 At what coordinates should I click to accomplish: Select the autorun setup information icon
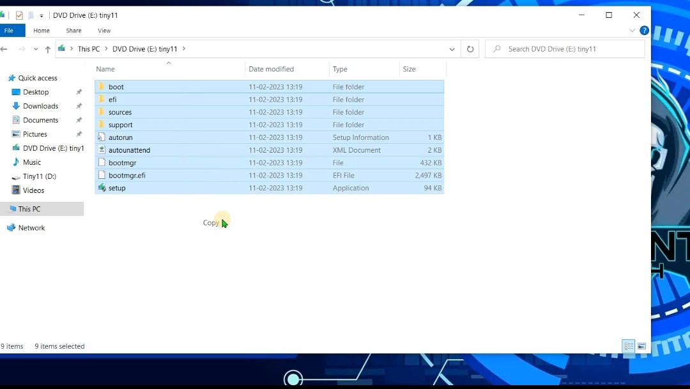[x=102, y=137]
